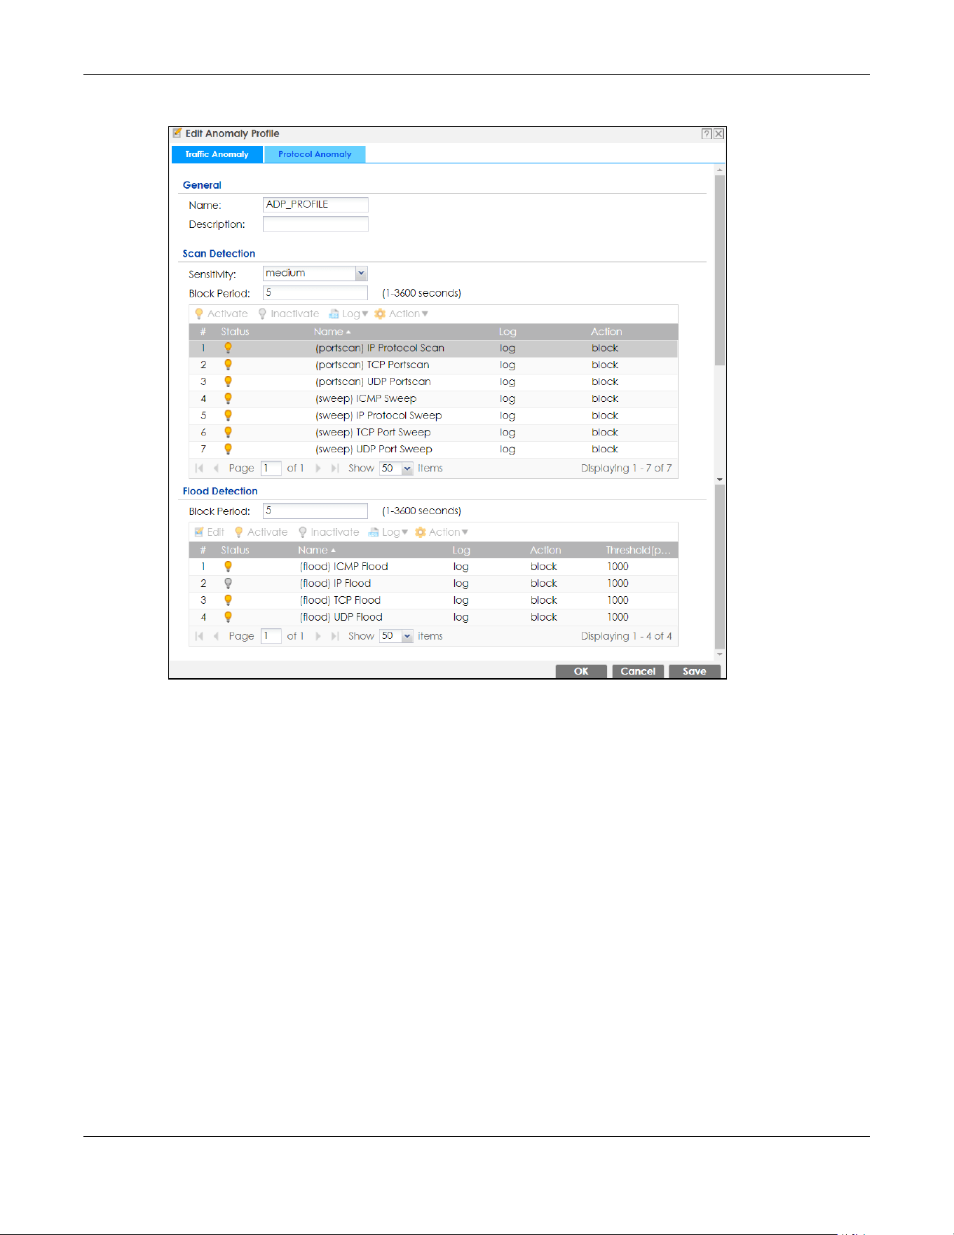Edit scan detection page number field
This screenshot has width=954, height=1235.
pyautogui.click(x=271, y=468)
